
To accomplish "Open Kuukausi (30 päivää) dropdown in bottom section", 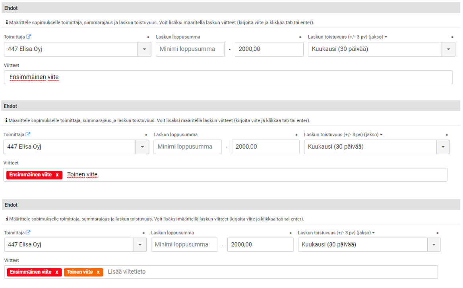I will pyautogui.click(x=434, y=245).
